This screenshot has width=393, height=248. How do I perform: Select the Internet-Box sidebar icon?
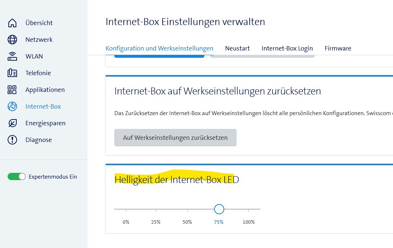12,106
